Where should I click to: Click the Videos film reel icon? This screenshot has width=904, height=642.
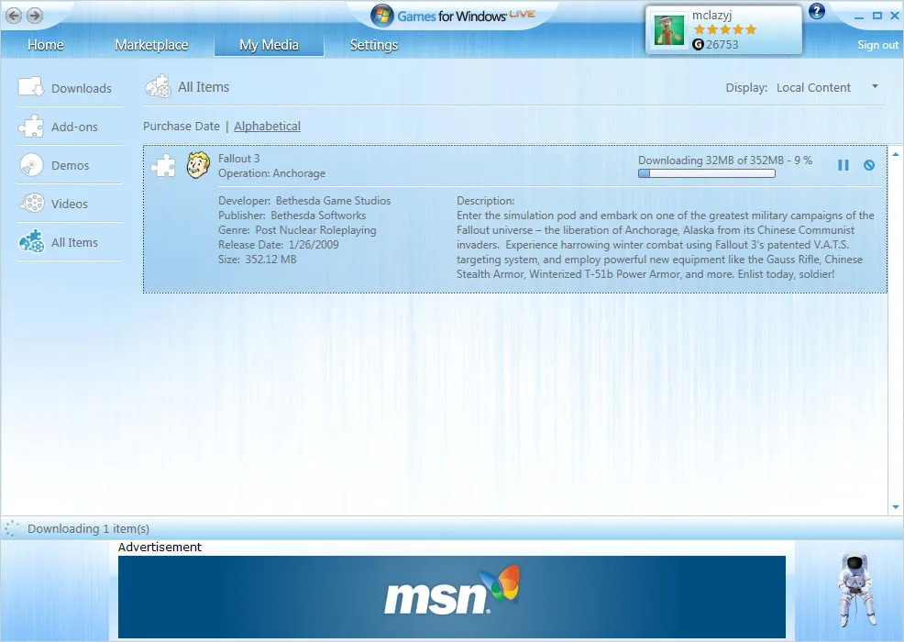pyautogui.click(x=32, y=203)
